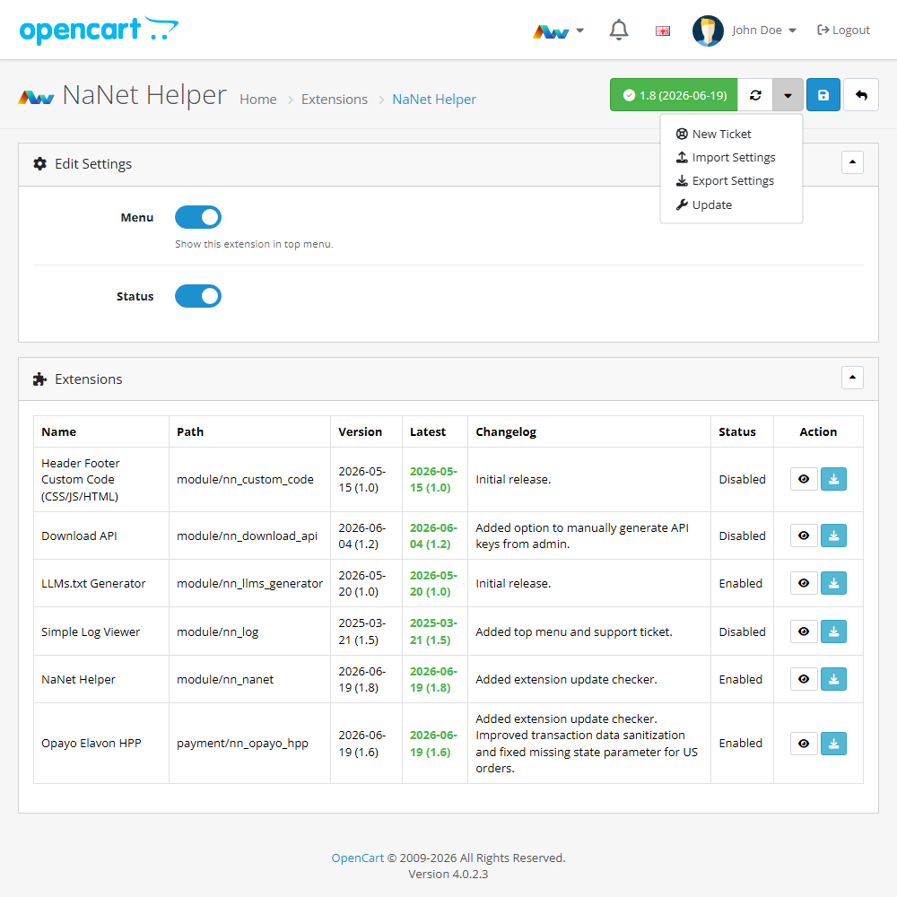
Task: Select the language flag icon
Action: point(663,30)
